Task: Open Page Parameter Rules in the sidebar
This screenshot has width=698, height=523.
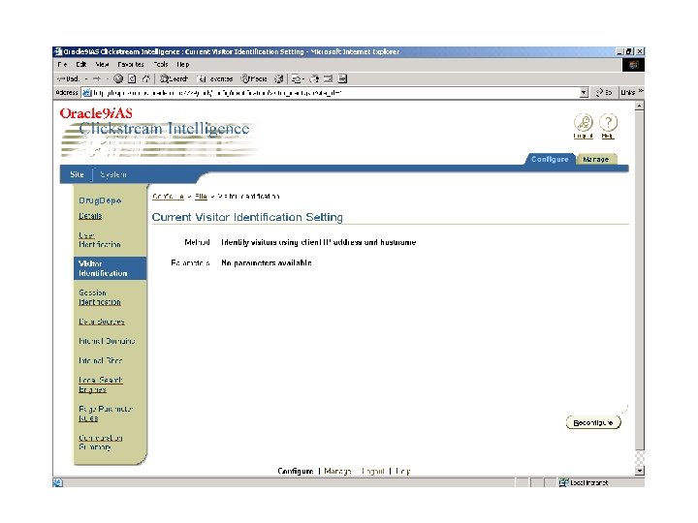Action: [x=106, y=414]
